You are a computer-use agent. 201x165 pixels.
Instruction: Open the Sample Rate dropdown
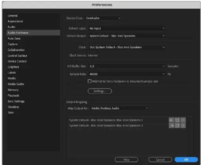click(x=127, y=74)
